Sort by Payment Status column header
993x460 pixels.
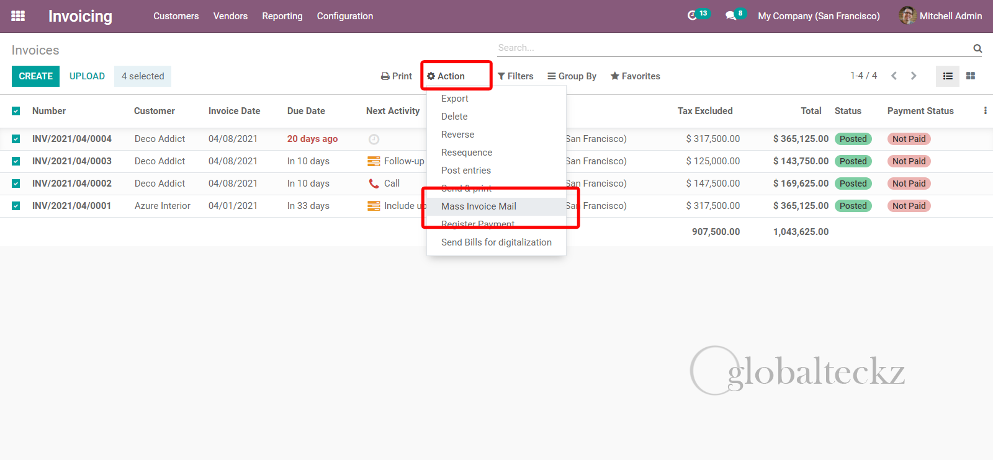point(920,111)
